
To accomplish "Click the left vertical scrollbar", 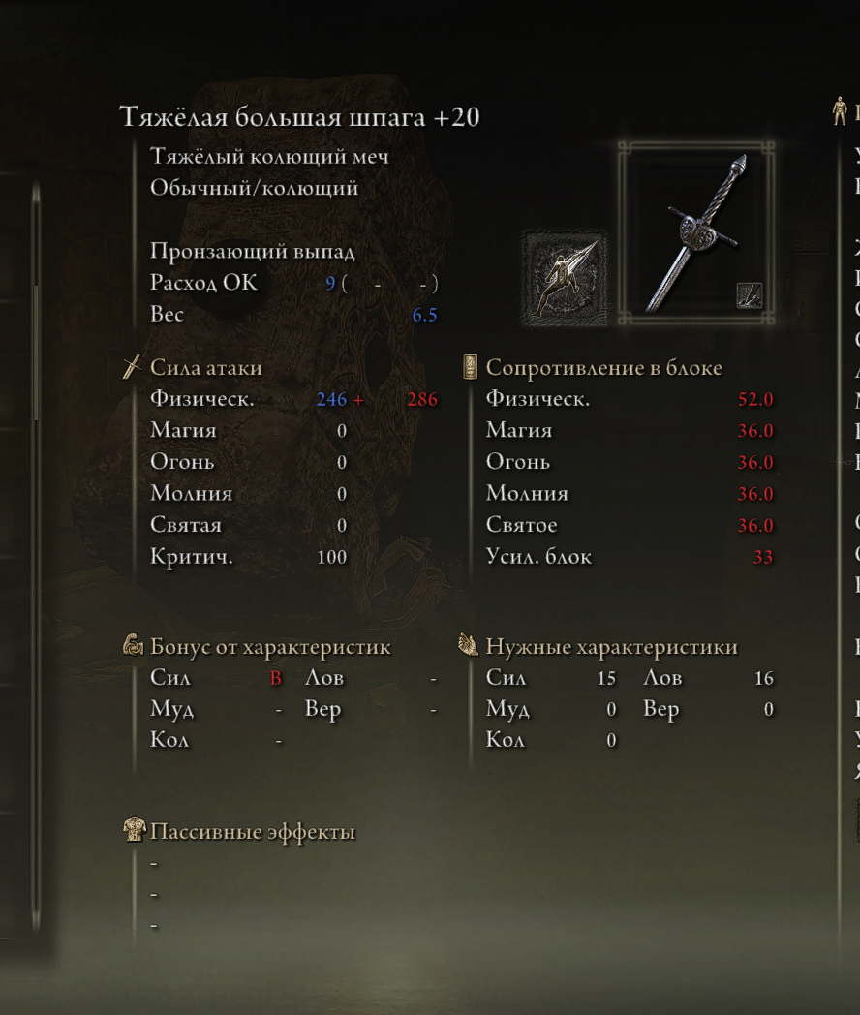I will coord(36,557).
